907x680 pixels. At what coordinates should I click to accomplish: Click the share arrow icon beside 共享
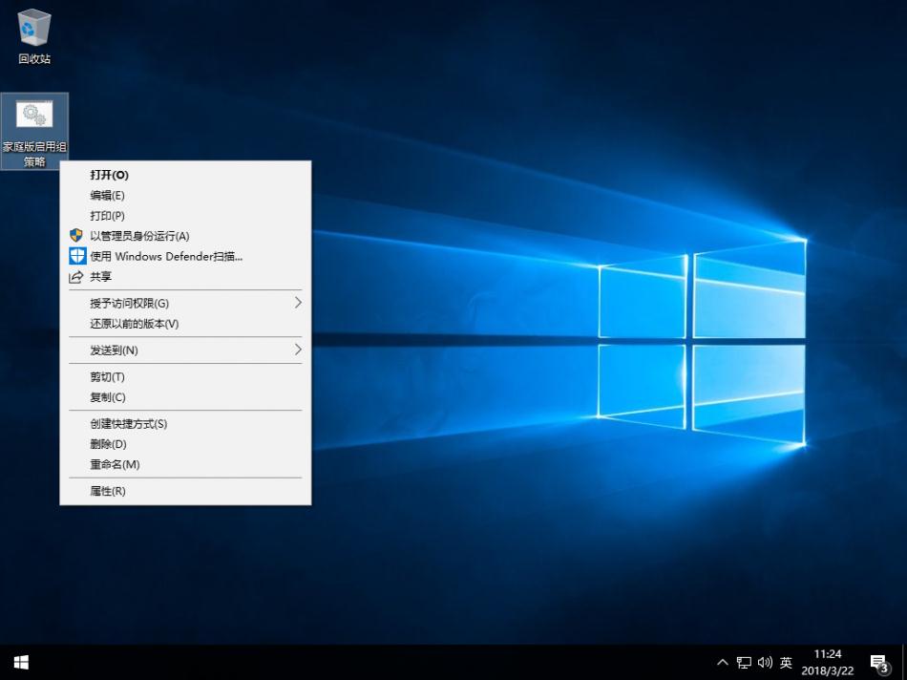[76, 277]
